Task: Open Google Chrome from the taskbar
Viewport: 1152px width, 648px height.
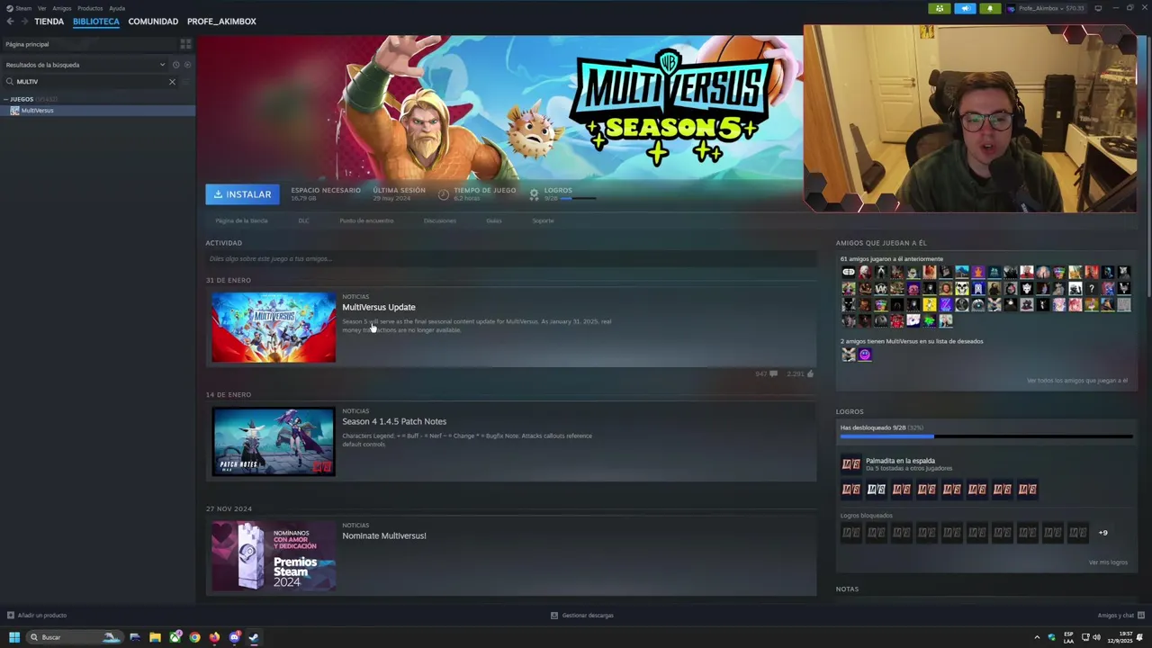Action: [x=194, y=637]
